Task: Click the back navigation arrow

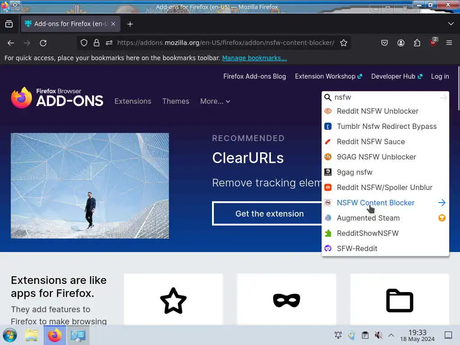Action: (11, 43)
